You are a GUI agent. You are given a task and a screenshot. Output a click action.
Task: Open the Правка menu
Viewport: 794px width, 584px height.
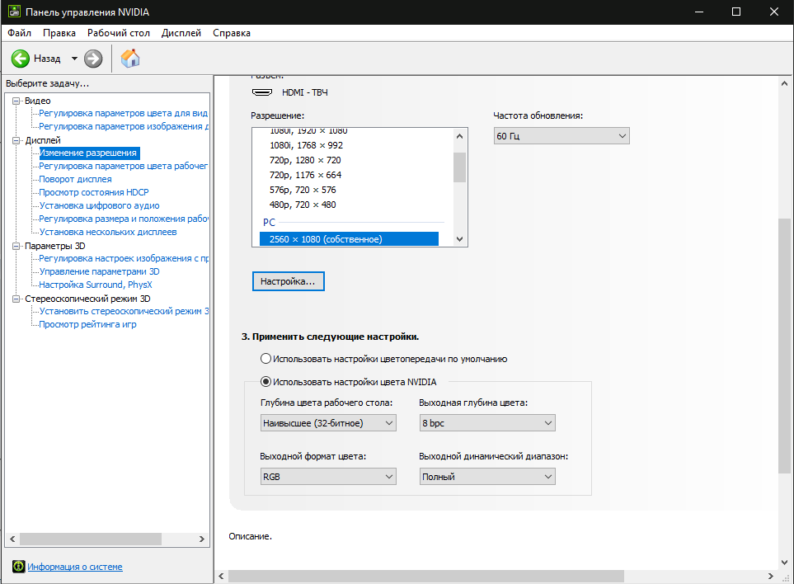(x=59, y=33)
